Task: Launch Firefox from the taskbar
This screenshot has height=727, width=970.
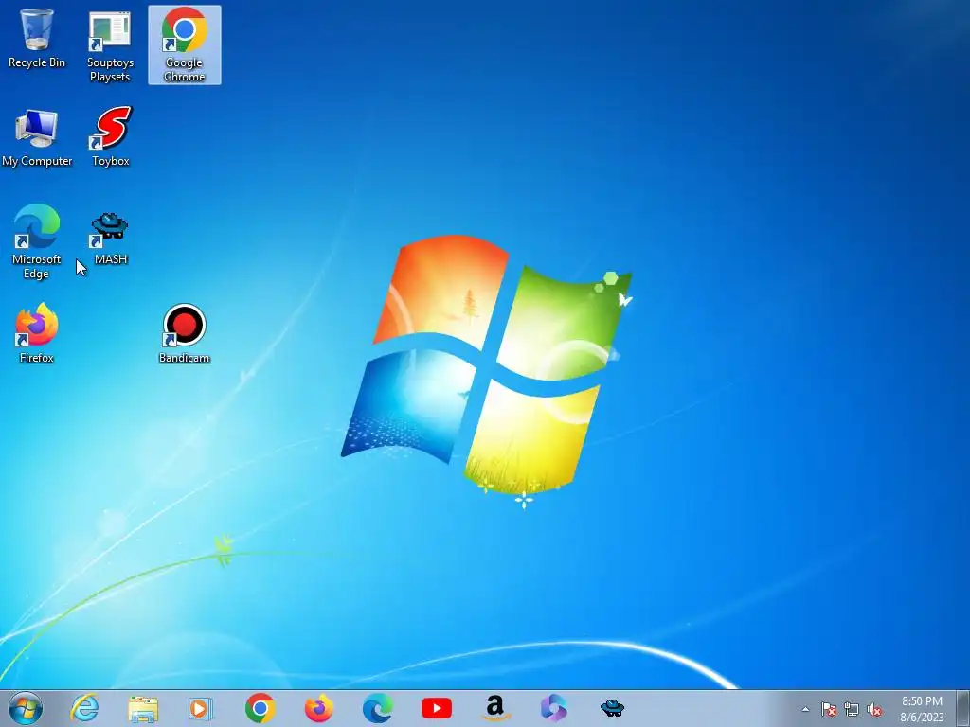Action: tap(318, 708)
